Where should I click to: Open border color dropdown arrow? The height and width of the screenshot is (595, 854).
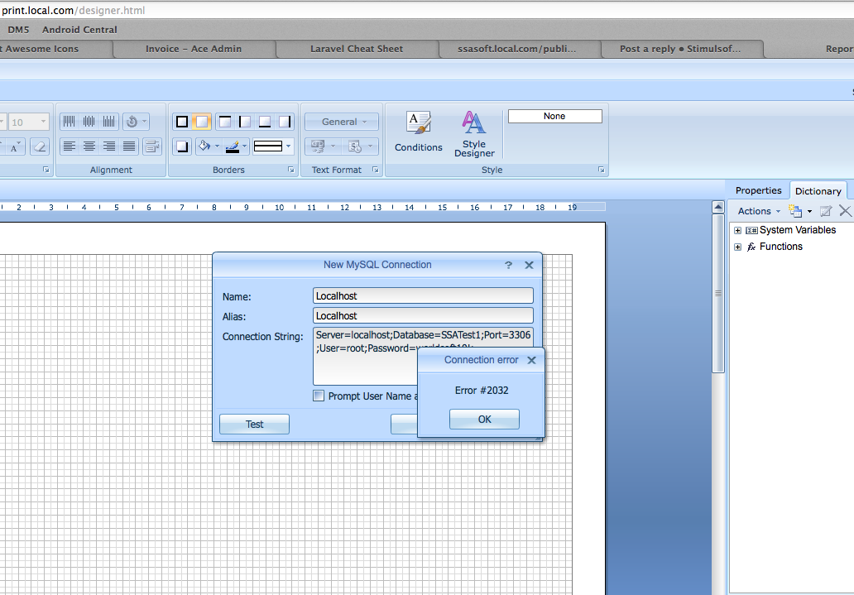tap(245, 146)
